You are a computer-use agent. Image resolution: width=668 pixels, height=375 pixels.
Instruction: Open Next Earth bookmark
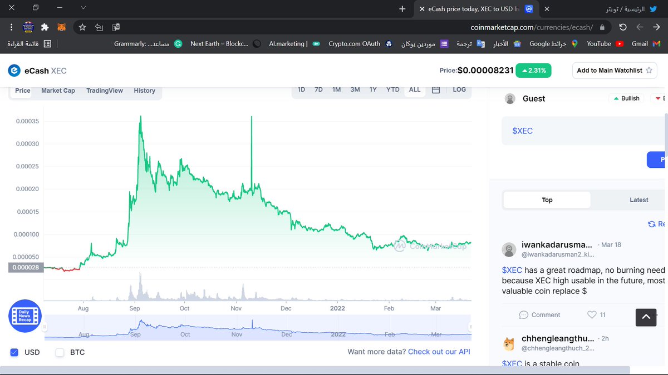point(225,43)
